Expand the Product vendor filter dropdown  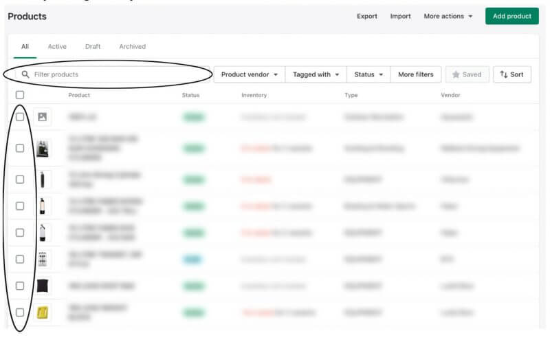pyautogui.click(x=249, y=74)
